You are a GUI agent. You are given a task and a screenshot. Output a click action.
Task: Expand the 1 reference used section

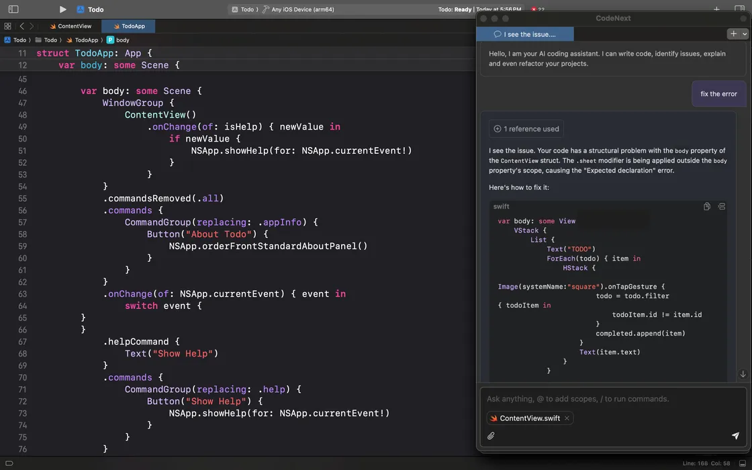pyautogui.click(x=526, y=129)
